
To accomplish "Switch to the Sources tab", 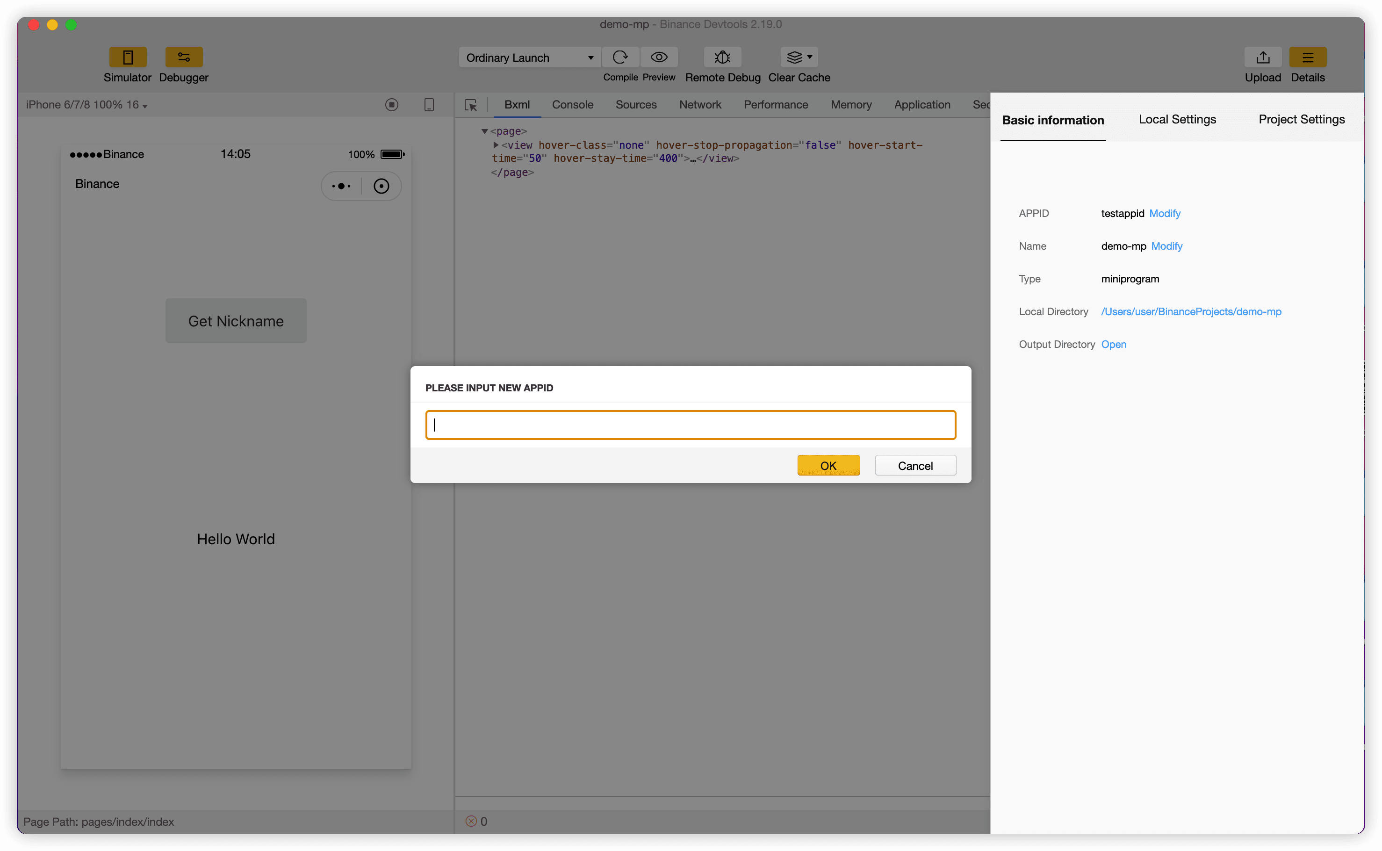I will (636, 105).
